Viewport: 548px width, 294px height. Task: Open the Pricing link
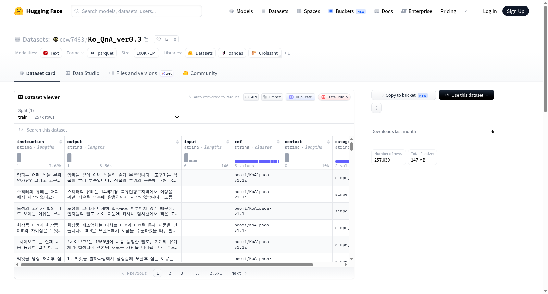coord(448,11)
